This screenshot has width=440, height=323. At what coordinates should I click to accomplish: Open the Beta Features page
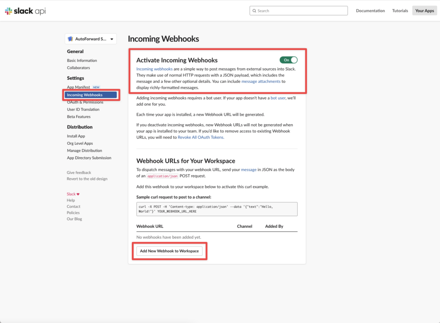[79, 117]
